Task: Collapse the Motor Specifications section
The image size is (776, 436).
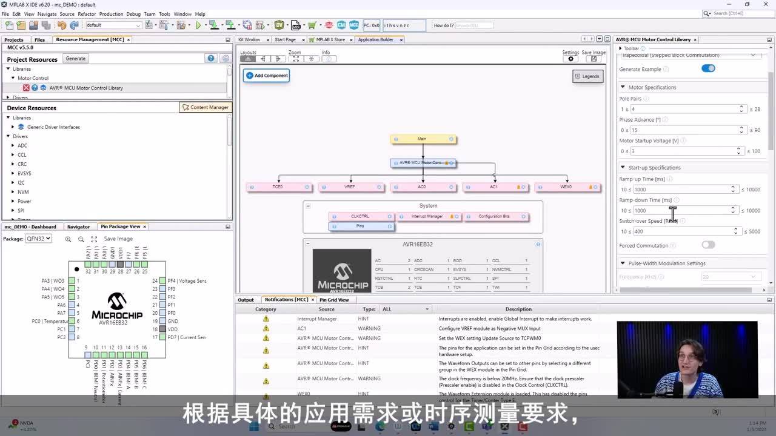Action: click(x=623, y=87)
